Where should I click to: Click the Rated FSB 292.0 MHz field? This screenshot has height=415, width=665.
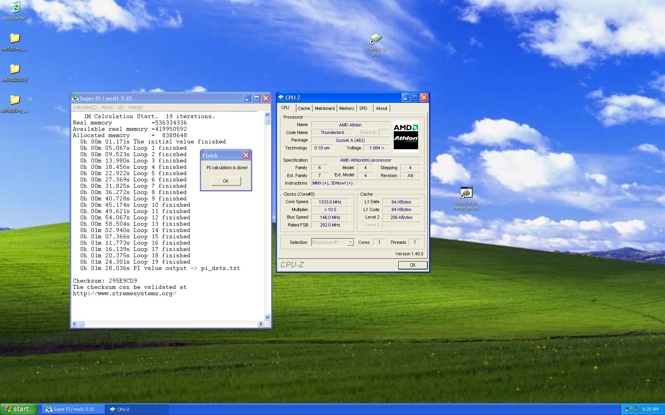click(x=330, y=225)
